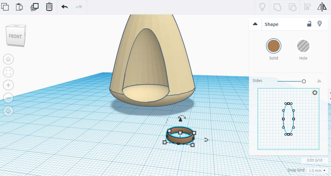Click the bottom-right corner handle of ring

[x=193, y=145]
